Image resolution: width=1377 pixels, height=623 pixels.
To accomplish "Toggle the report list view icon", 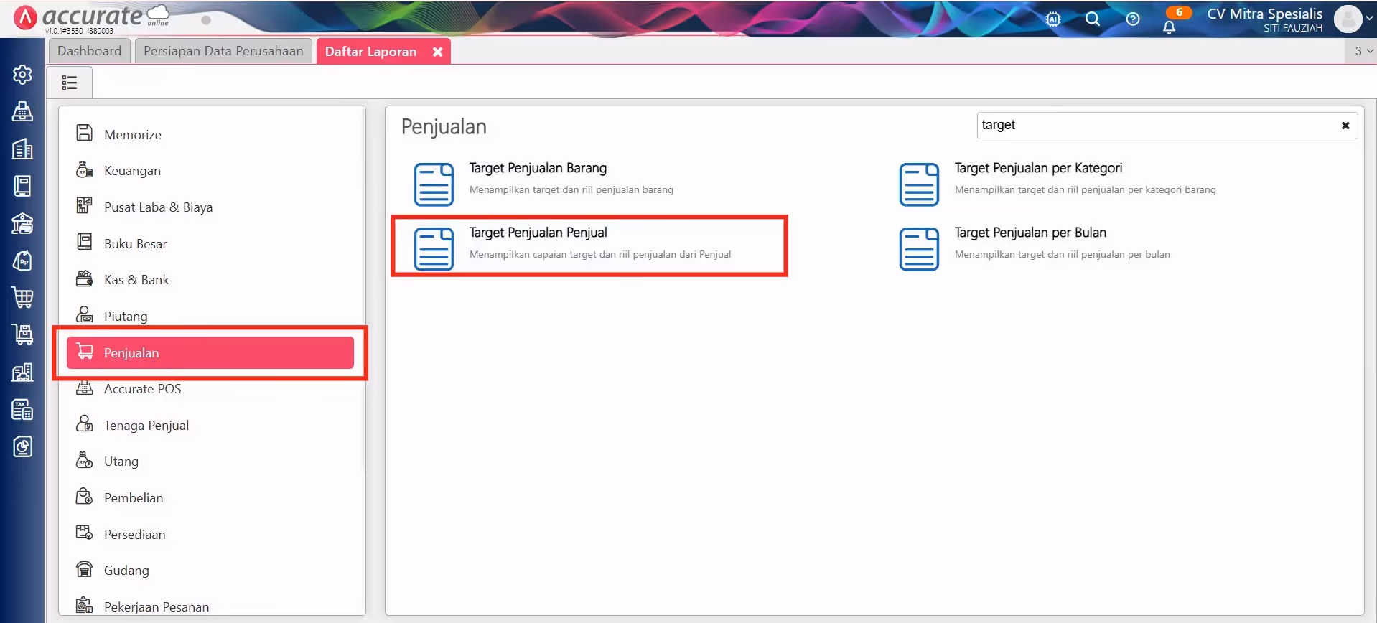I will click(x=70, y=83).
